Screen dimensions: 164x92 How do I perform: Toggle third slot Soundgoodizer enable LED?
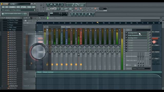(x=148, y=38)
